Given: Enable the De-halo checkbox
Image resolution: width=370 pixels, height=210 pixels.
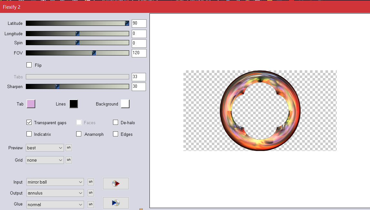Looking at the screenshot, I should pos(116,123).
